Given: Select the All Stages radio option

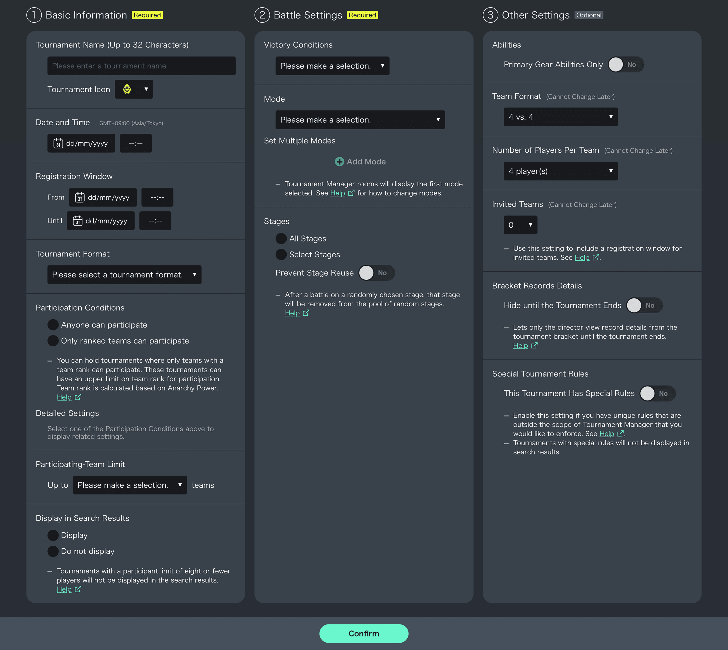Looking at the screenshot, I should tap(281, 239).
